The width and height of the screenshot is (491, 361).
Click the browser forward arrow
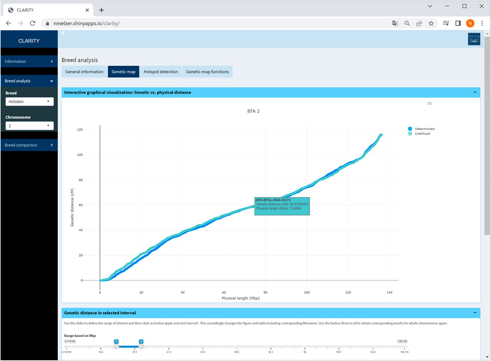pyautogui.click(x=20, y=23)
